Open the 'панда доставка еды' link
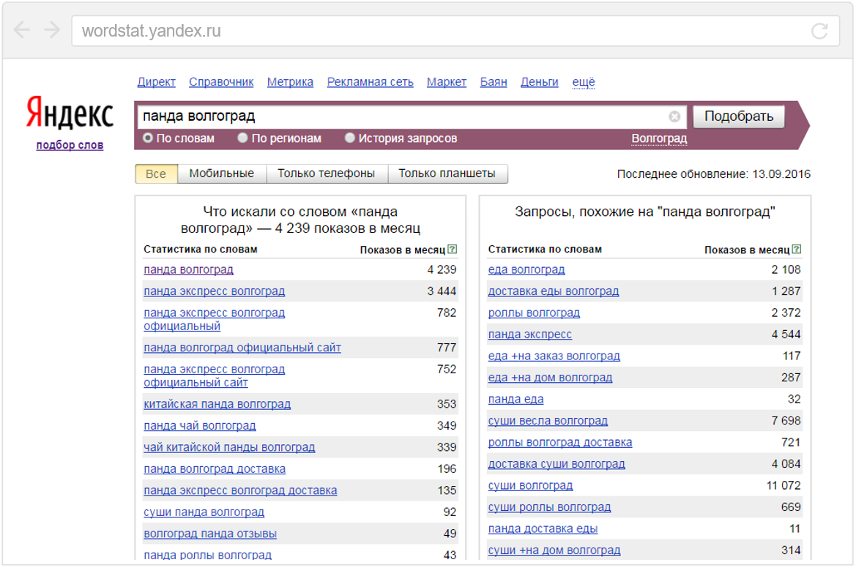The height and width of the screenshot is (568, 856). coord(543,528)
